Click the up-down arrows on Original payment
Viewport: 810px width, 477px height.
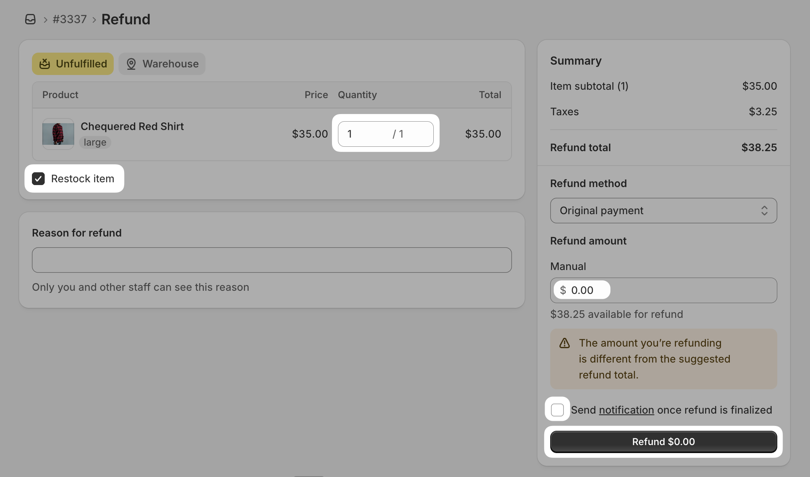(x=764, y=211)
